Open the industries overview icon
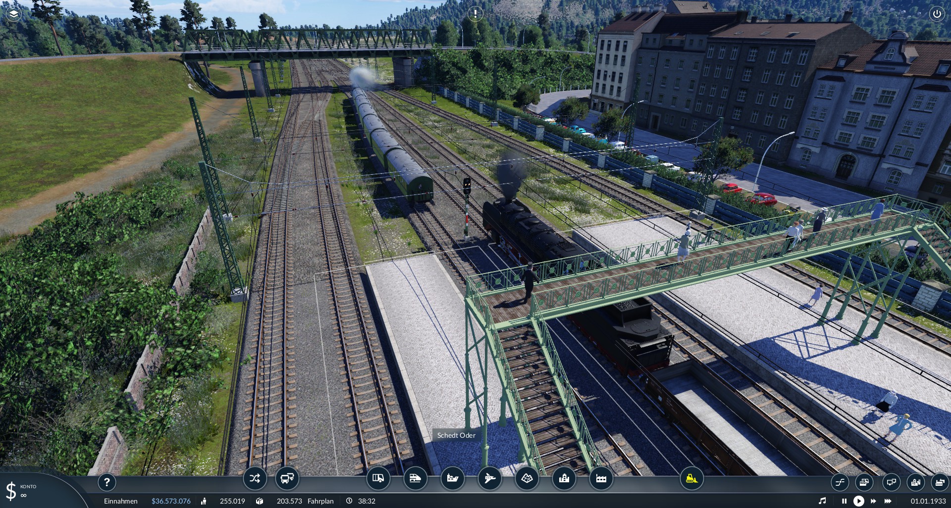 point(940,482)
